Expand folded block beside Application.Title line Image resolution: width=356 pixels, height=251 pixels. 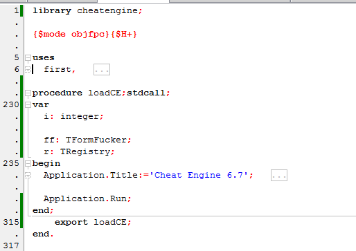click(x=28, y=176)
